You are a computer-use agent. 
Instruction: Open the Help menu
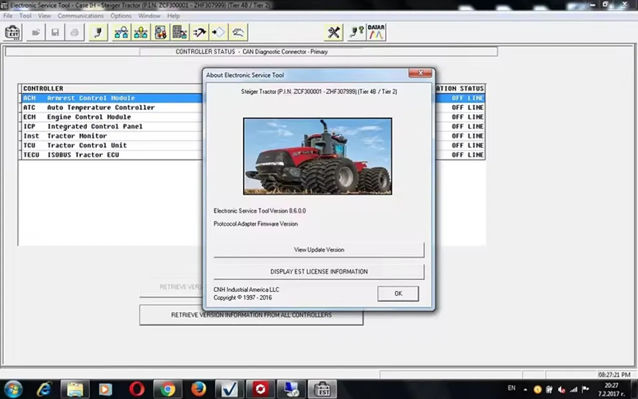point(173,16)
